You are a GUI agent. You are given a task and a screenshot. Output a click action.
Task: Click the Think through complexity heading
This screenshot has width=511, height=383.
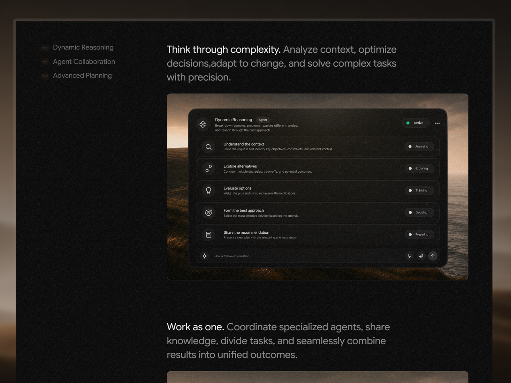coord(224,49)
